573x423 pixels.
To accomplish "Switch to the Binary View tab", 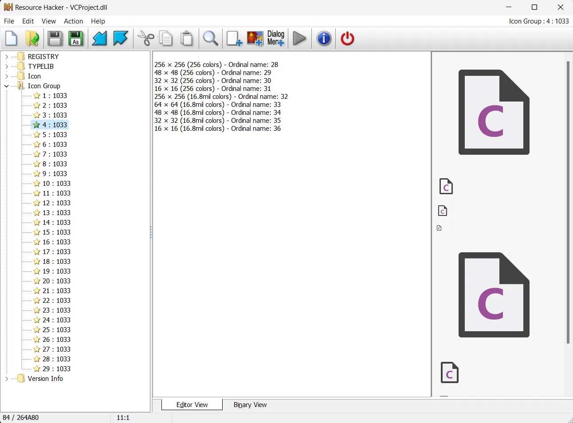I will point(250,405).
